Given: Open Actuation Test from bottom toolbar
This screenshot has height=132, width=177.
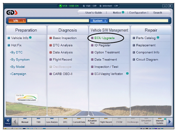Looking at the screenshot, I should pyautogui.click(x=92, y=122).
